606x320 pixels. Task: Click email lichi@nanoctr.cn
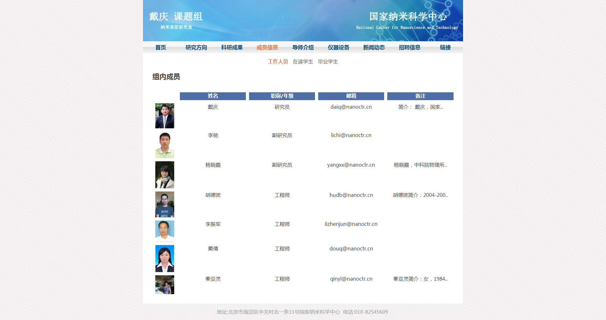pyautogui.click(x=351, y=135)
